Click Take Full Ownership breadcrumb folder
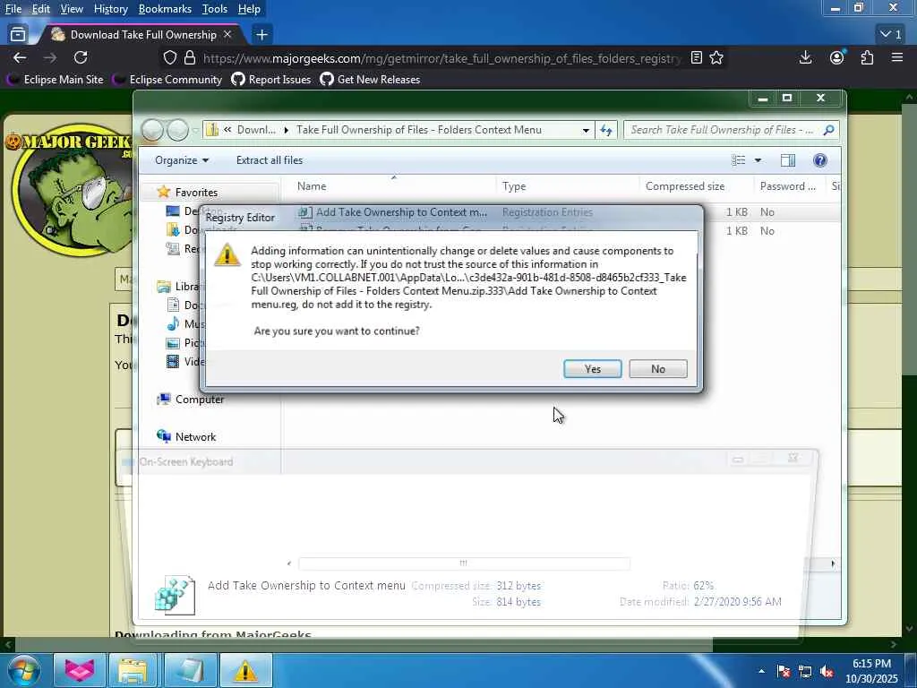Image resolution: width=917 pixels, height=688 pixels. tap(419, 130)
